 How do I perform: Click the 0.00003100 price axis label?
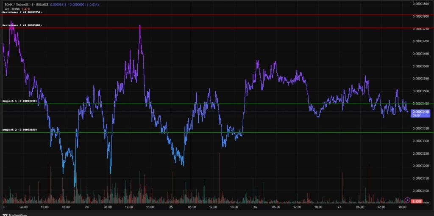coord(421,191)
